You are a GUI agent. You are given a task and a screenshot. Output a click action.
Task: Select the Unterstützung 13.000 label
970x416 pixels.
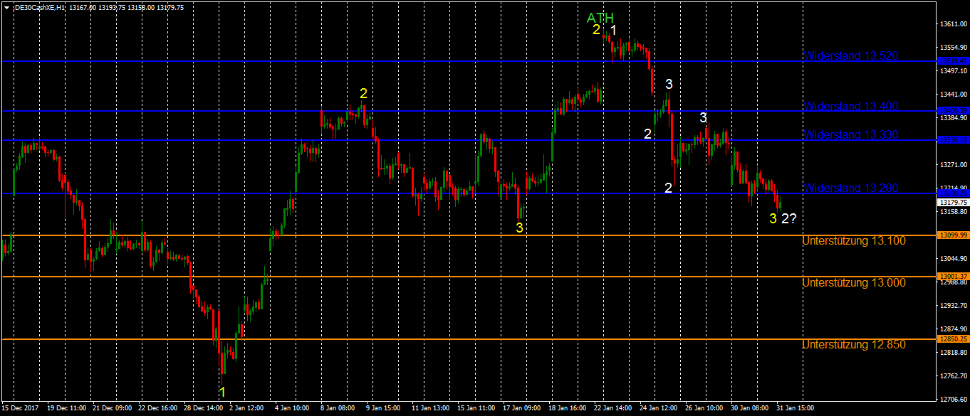[x=854, y=282]
